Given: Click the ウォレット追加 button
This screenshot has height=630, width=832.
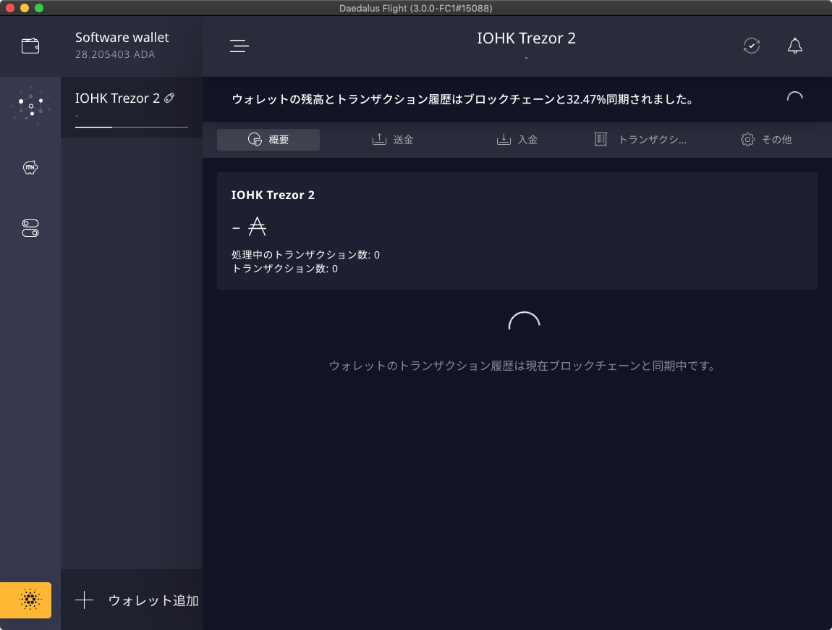Looking at the screenshot, I should (x=132, y=600).
